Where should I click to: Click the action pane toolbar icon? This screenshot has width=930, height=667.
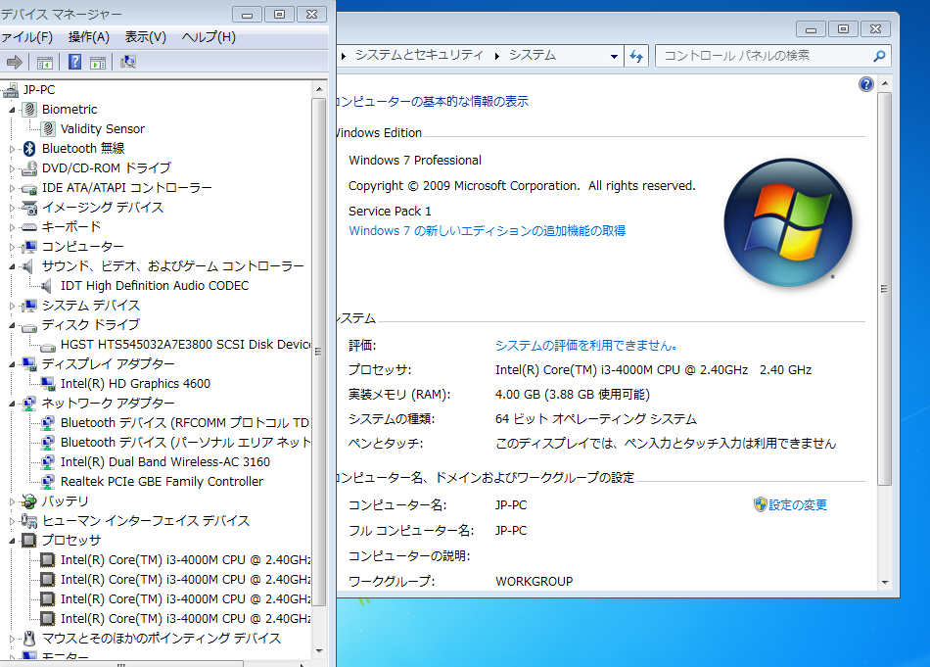point(98,63)
